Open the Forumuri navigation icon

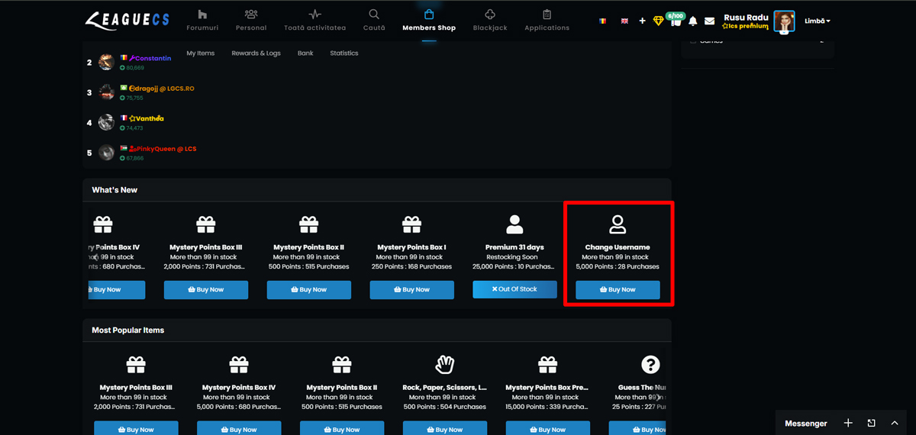(x=202, y=14)
